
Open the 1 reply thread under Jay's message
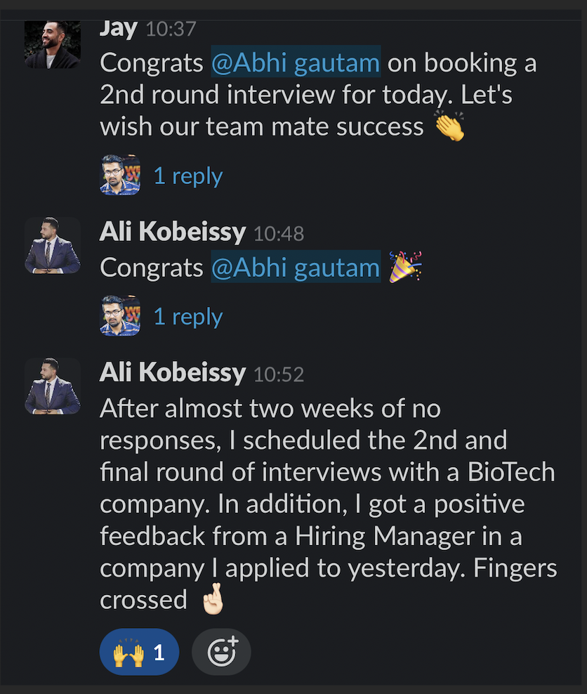coord(187,176)
